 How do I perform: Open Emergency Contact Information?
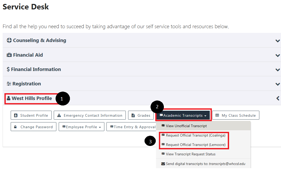tap(90, 115)
